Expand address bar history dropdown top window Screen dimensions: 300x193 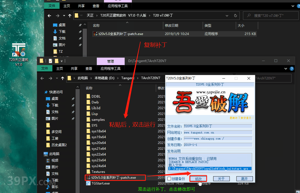point(227,16)
